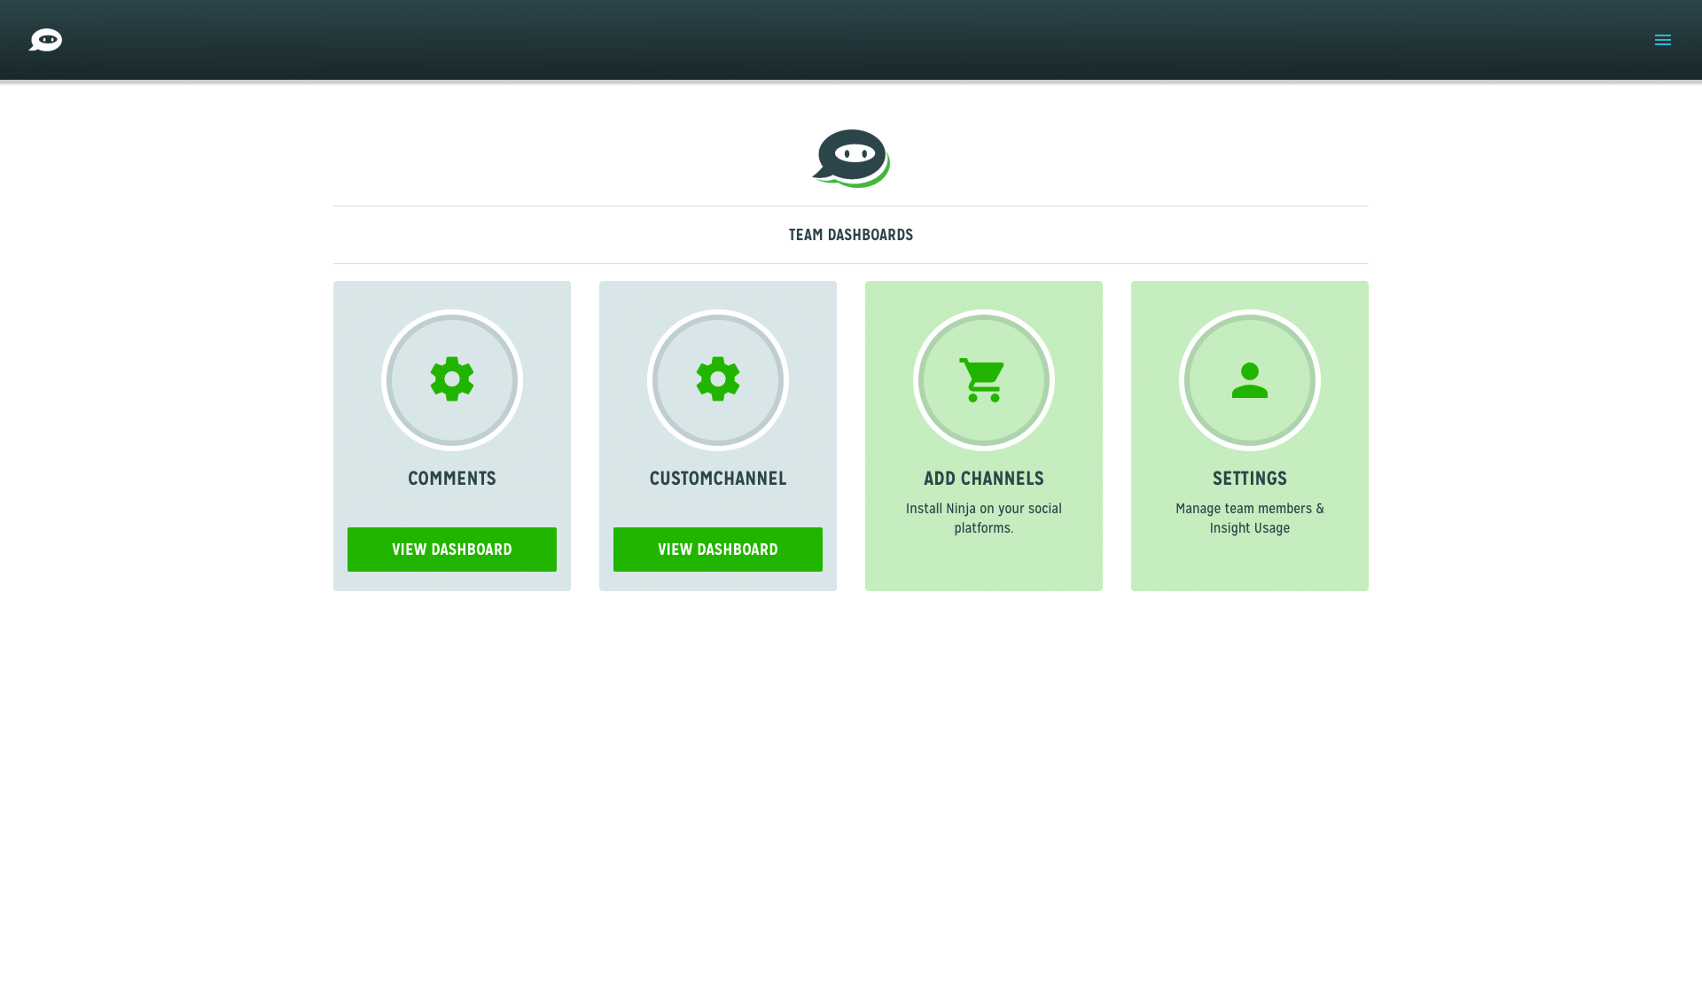Click the gear icon on Customchannel card
This screenshot has width=1702, height=998.
pos(718,379)
